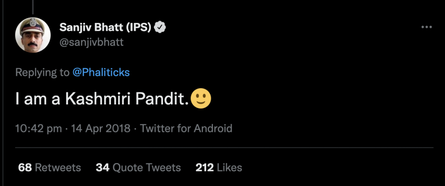Image resolution: width=445 pixels, height=186 pixels.
Task: Show the 212 Likes list
Action: coord(219,168)
